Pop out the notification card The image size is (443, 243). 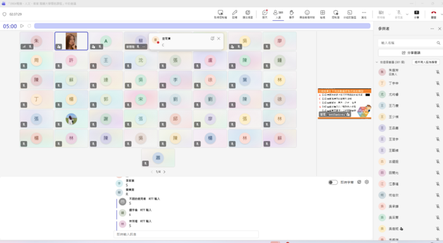coord(212,39)
